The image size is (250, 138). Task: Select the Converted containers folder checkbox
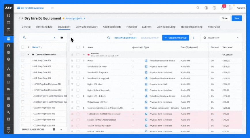coord(23,54)
